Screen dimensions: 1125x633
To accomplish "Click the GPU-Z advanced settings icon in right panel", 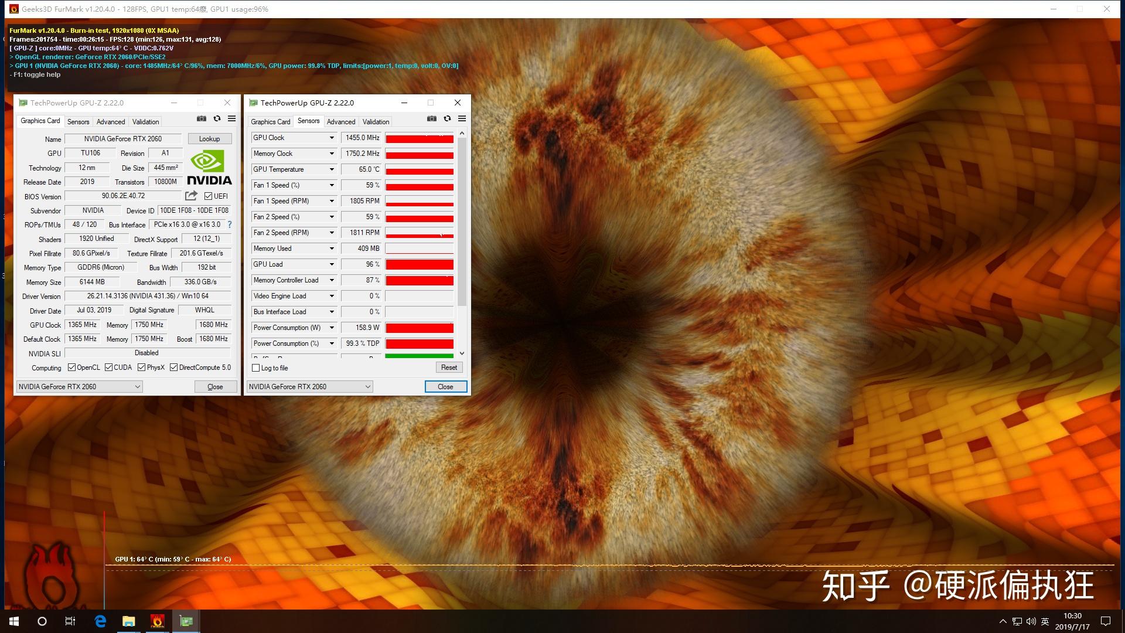I will pos(462,118).
